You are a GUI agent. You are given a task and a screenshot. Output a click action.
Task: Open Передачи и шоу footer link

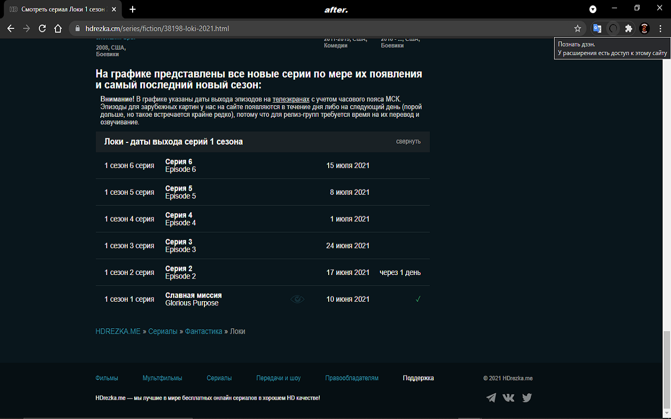point(278,378)
